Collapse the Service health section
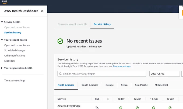Image resolution: width=183 pixels, height=109 pixels. [2, 22]
